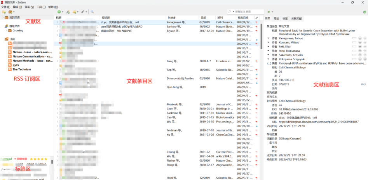Click Add Item by Identifier wand icon

pos(68,12)
